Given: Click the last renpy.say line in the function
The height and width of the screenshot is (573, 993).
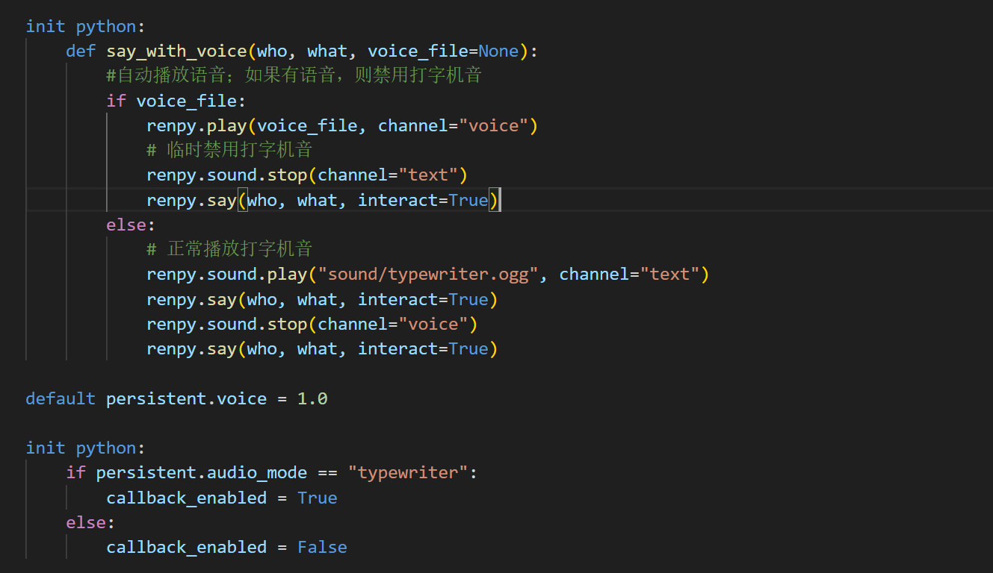Looking at the screenshot, I should tap(321, 348).
